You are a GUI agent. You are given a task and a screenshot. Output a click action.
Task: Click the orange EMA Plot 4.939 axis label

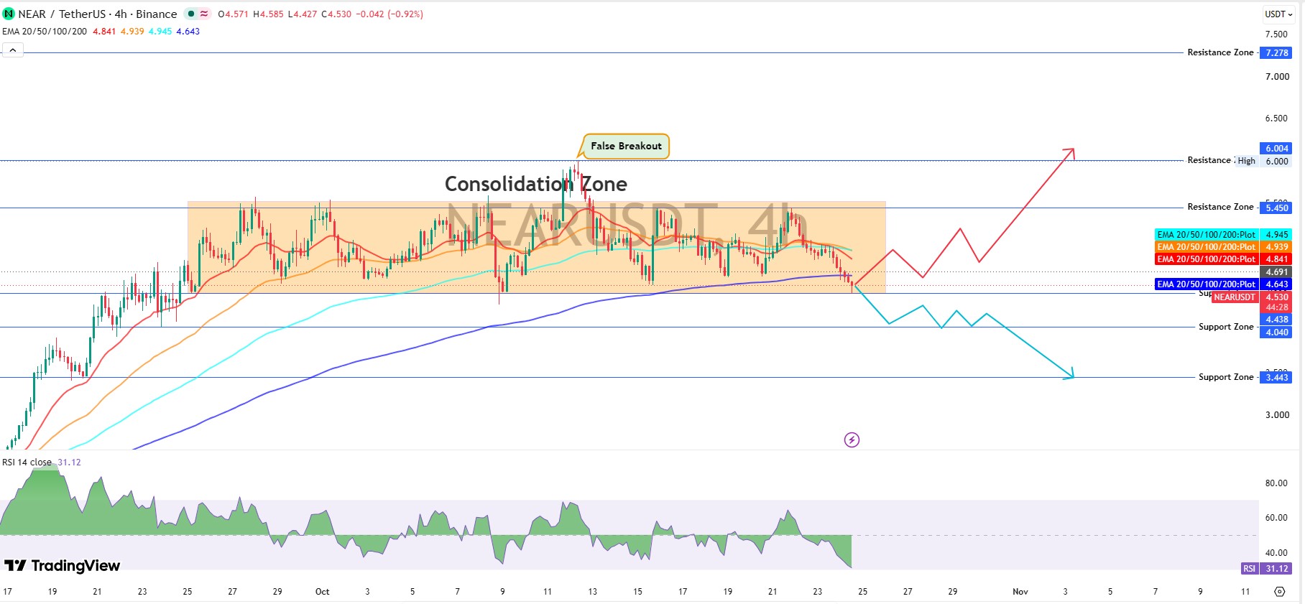(x=1223, y=247)
